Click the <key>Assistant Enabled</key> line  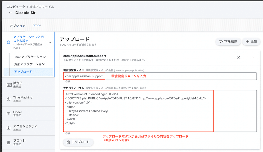click(88, 111)
